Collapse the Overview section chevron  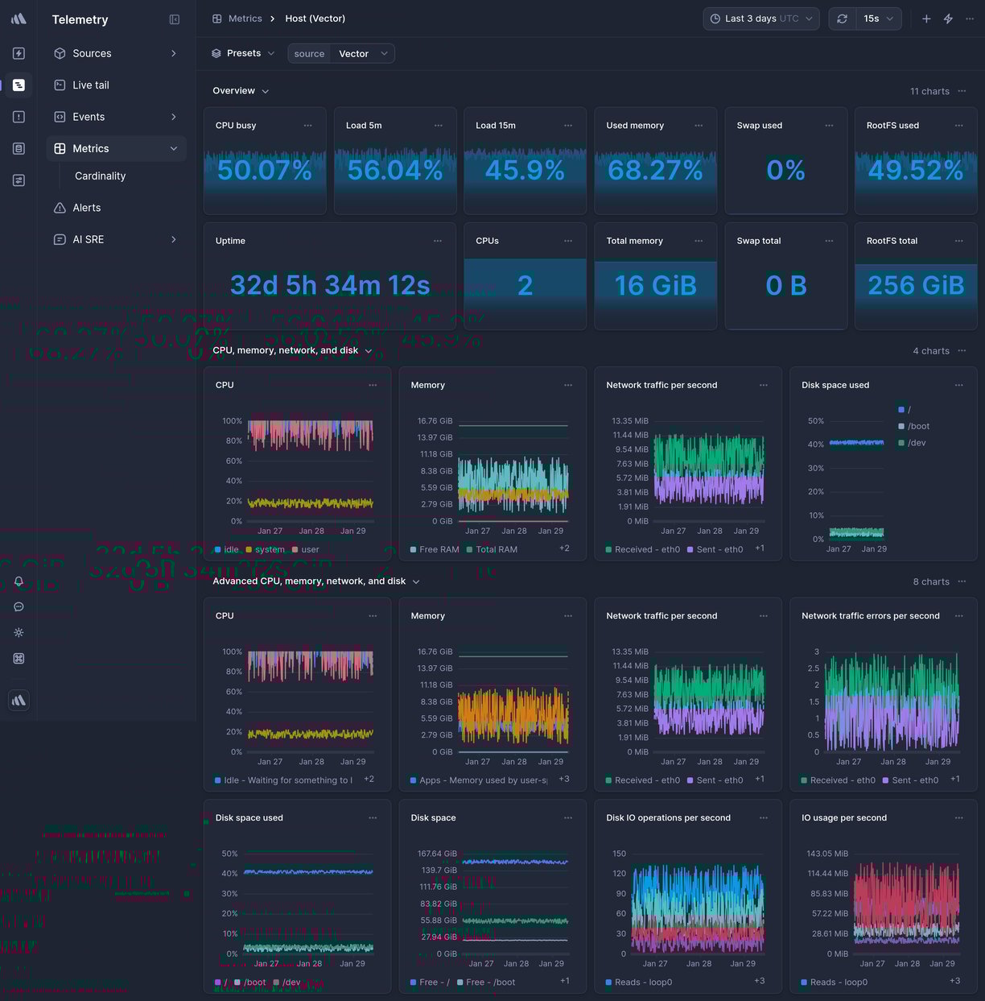point(266,91)
